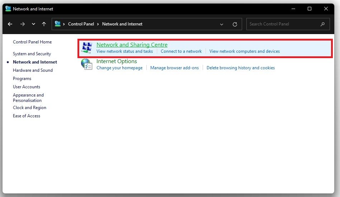Viewport: 340px width, 197px height.
Task: Refresh the Network and Internet page
Action: point(235,24)
